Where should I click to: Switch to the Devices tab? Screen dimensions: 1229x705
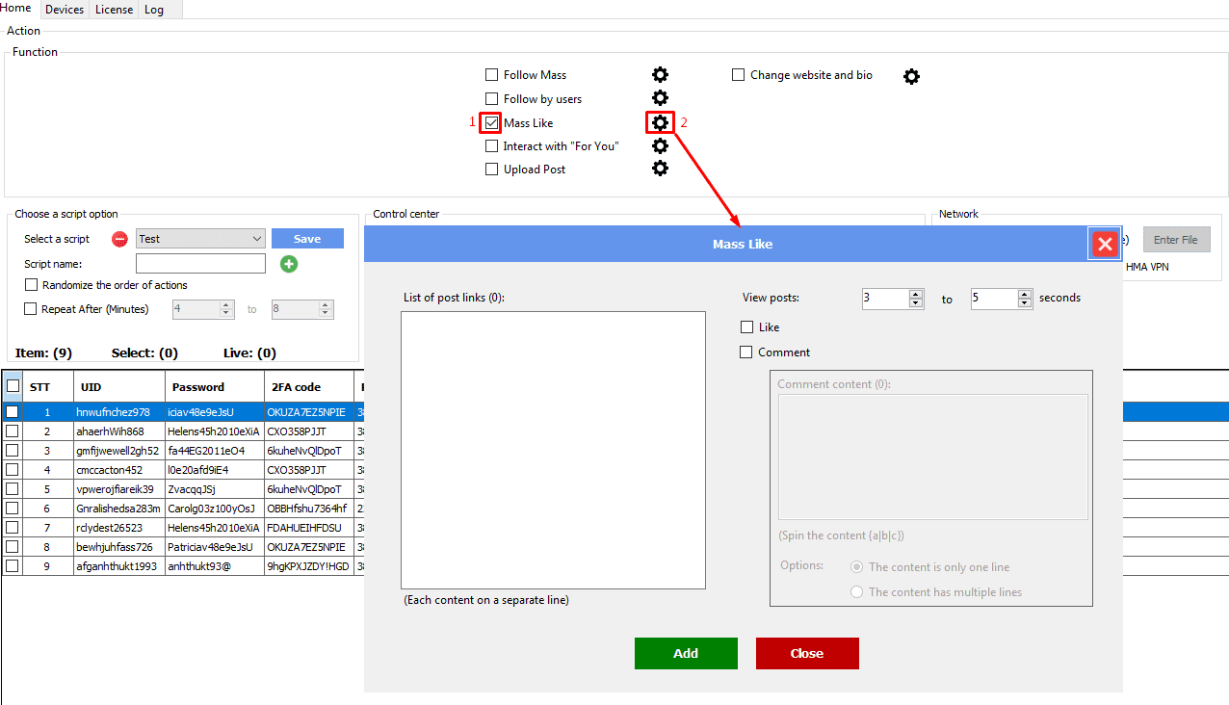pyautogui.click(x=65, y=10)
